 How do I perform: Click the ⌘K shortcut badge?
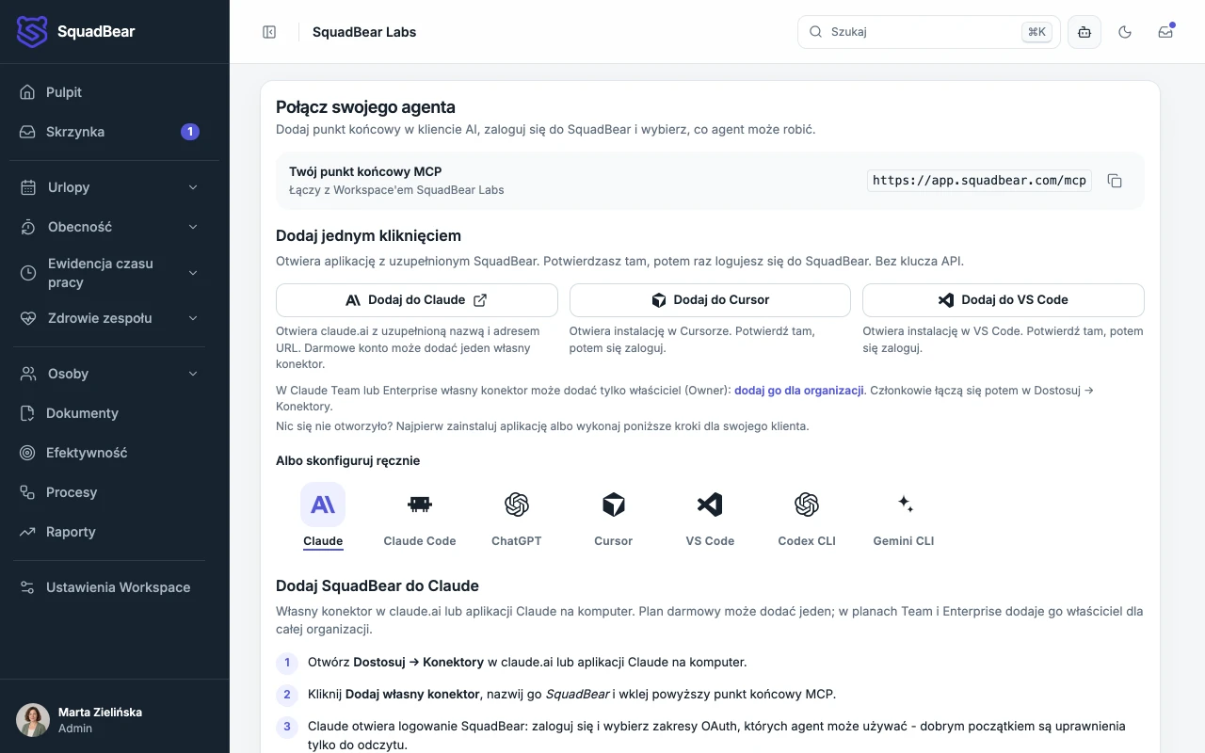[1036, 32]
